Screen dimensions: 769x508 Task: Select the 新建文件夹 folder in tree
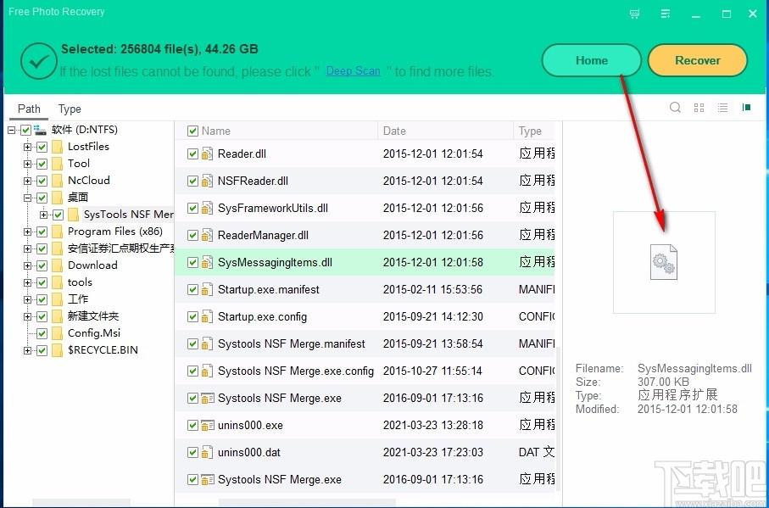[93, 316]
